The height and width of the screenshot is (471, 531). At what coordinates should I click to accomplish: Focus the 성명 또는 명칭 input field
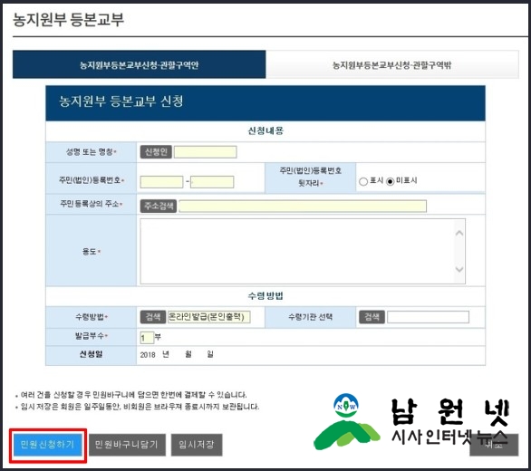[x=205, y=152]
